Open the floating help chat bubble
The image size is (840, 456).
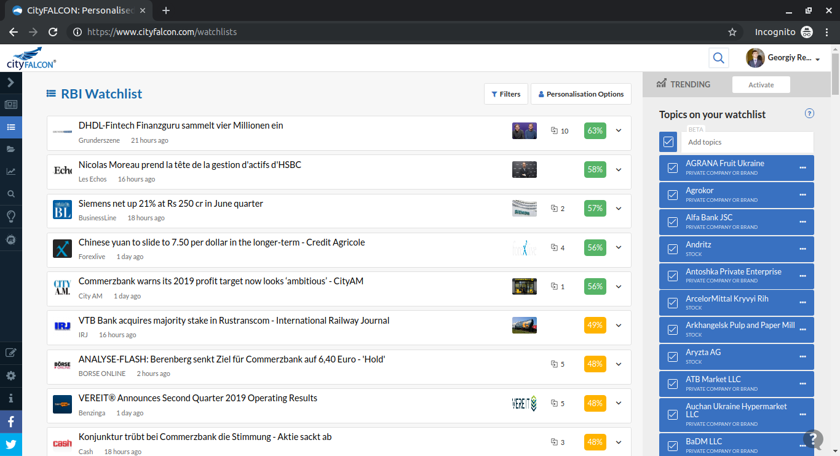(x=813, y=439)
